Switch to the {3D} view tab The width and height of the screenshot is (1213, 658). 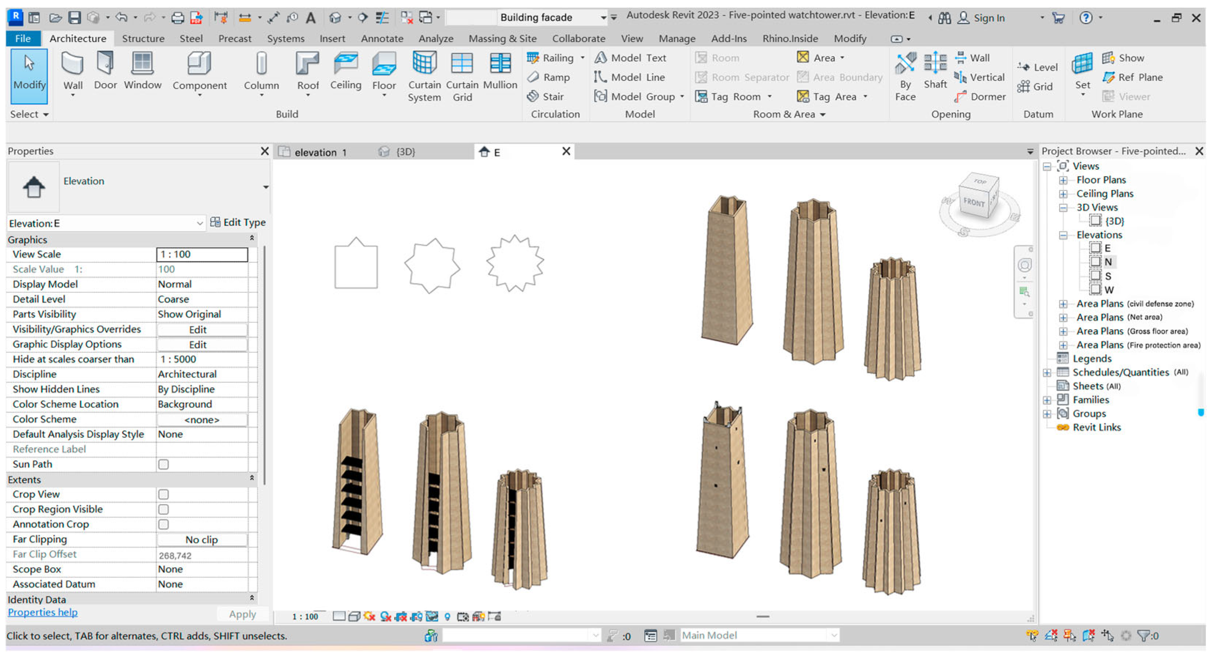pos(405,152)
